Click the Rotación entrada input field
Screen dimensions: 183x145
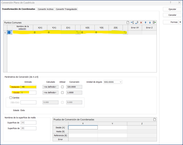(28, 87)
